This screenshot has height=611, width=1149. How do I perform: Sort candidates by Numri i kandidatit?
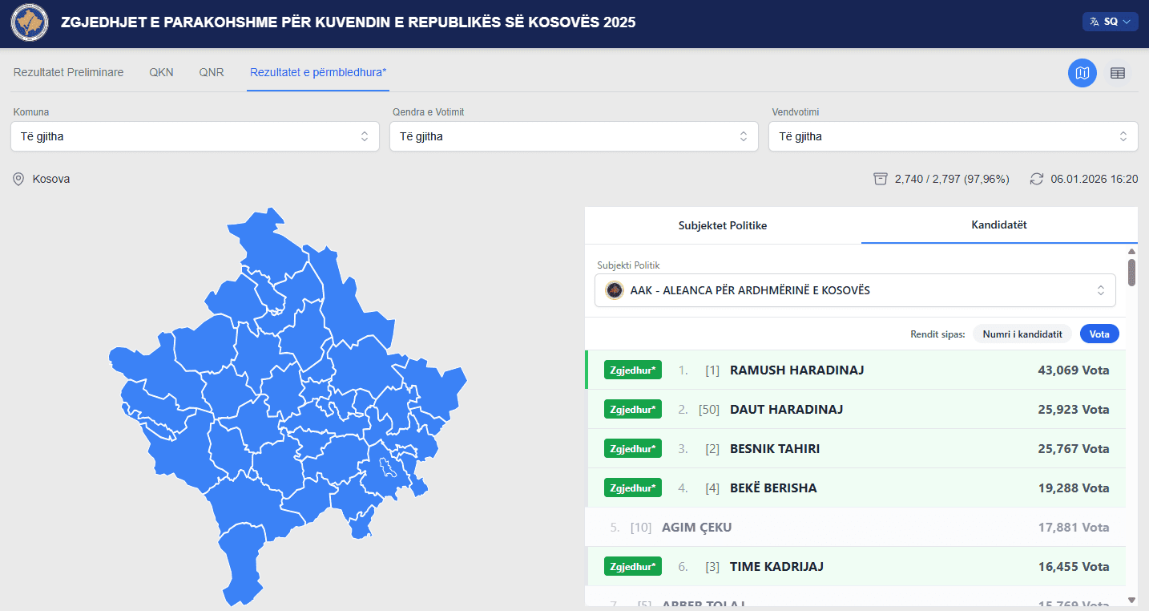click(1022, 334)
